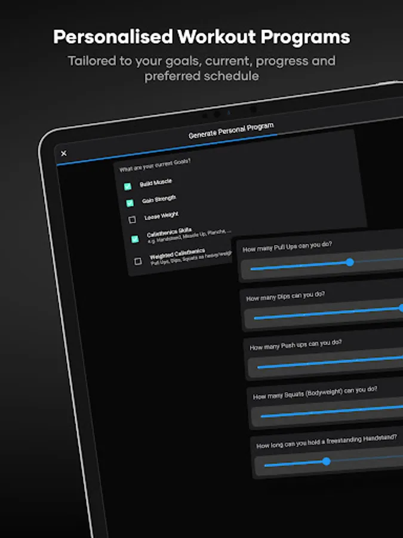Click the freestanding Handstand question label
Viewport: 403px width, 538px height.
(x=327, y=442)
